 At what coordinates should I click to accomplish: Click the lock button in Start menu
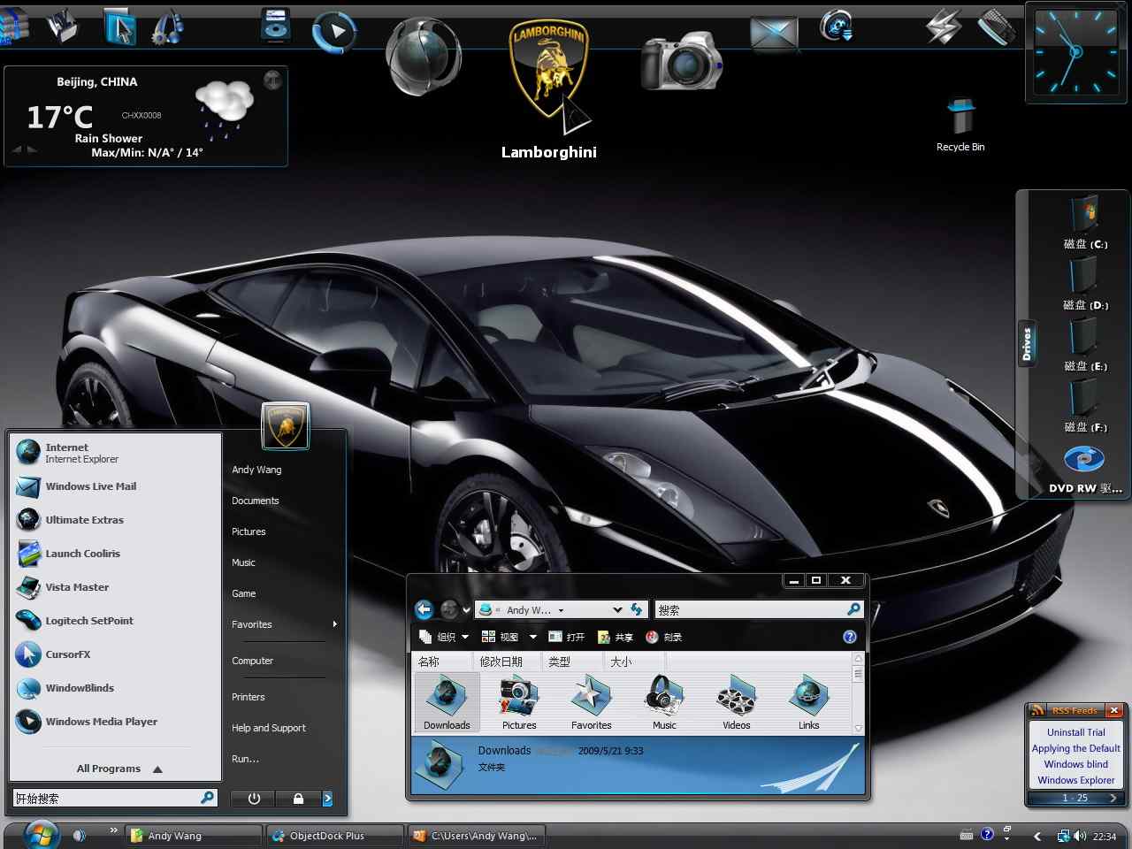[298, 799]
